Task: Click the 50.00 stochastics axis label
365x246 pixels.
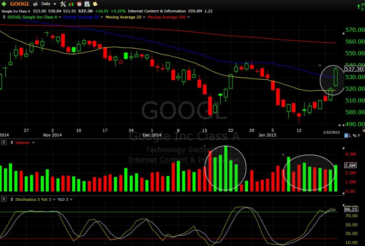Action: tap(351, 225)
